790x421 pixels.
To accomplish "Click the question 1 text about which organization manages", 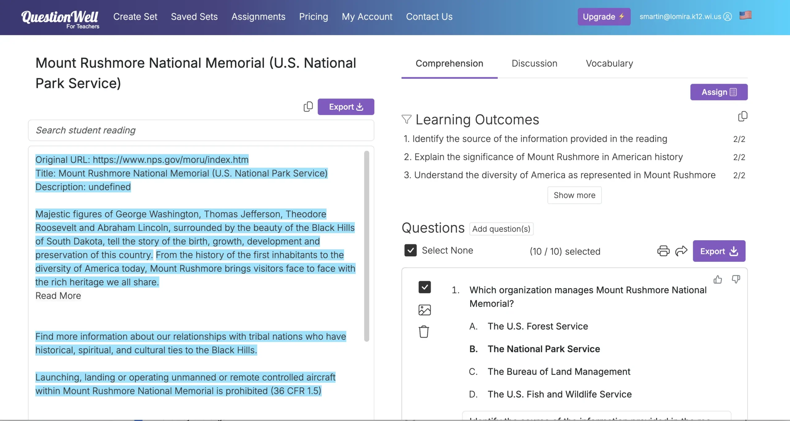I will click(x=588, y=297).
